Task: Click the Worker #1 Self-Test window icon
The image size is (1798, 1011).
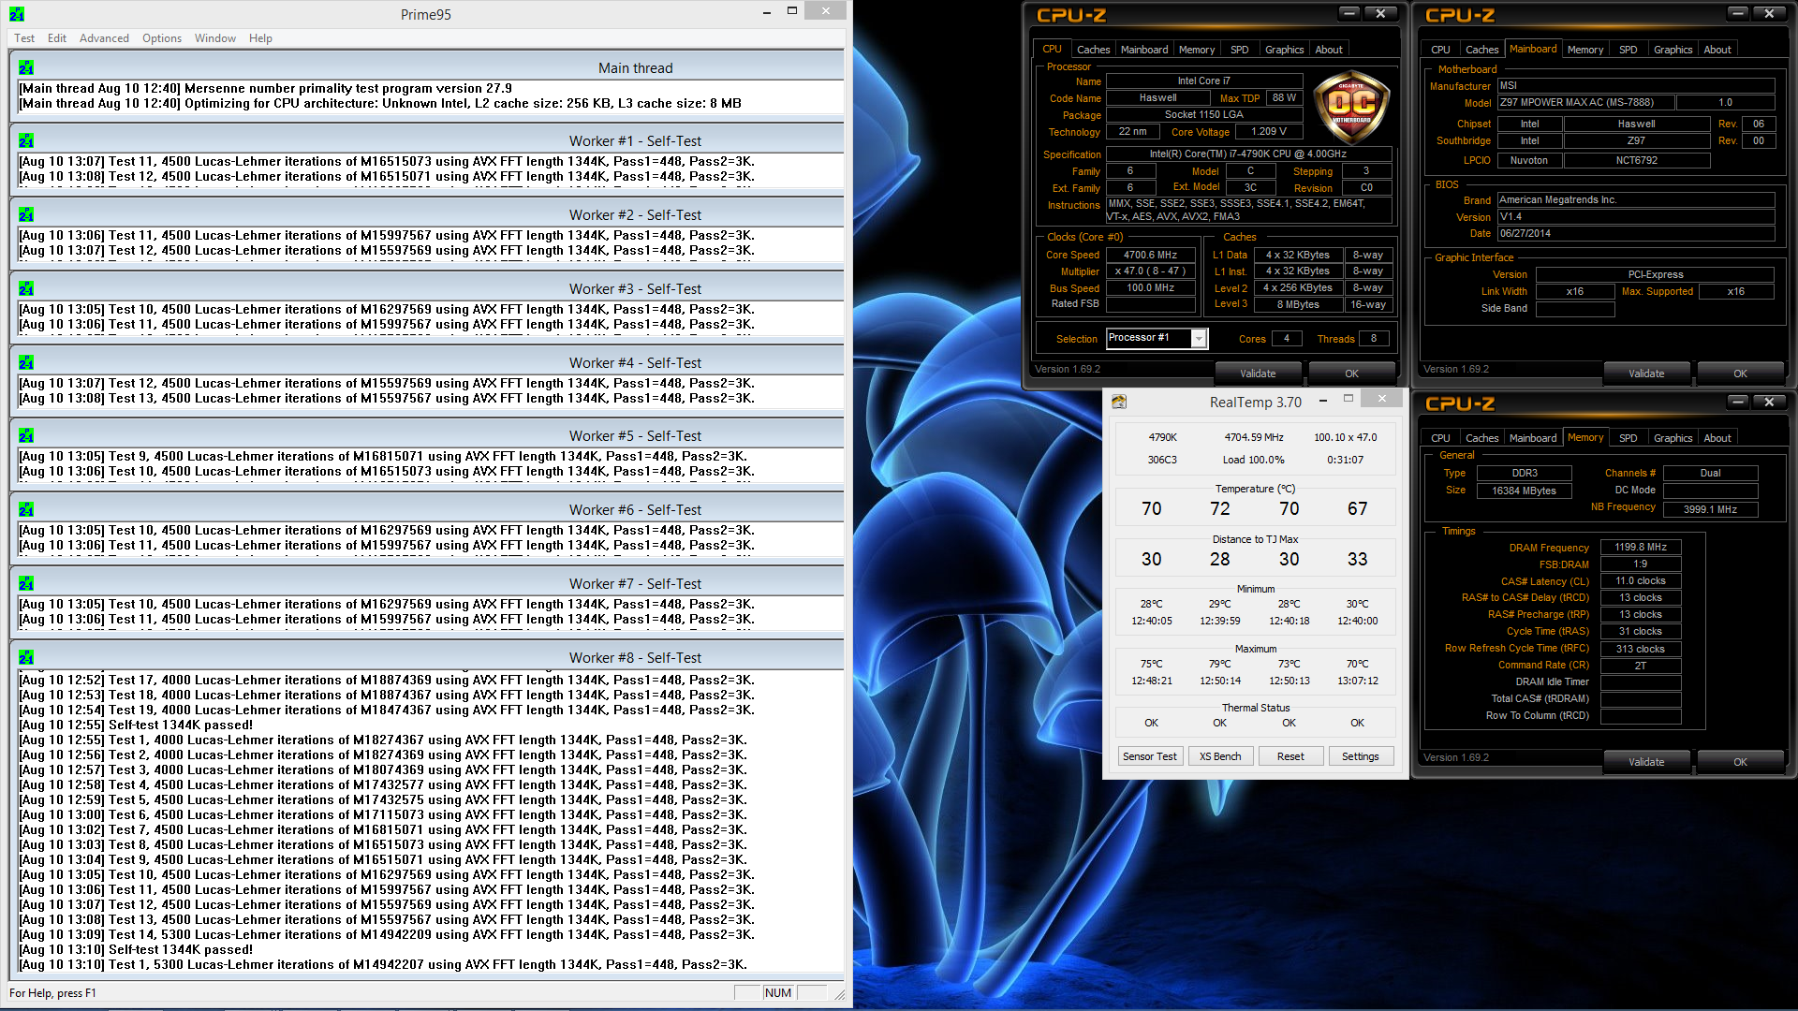Action: pos(26,141)
